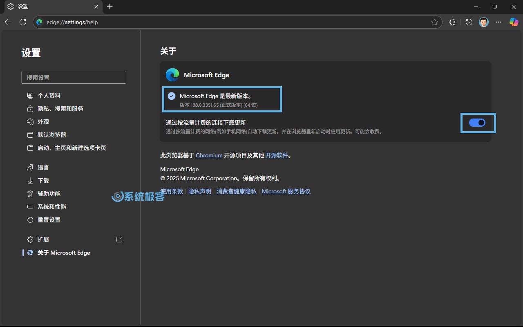Click the Edge icon in address bar
The height and width of the screenshot is (327, 523).
(40, 22)
